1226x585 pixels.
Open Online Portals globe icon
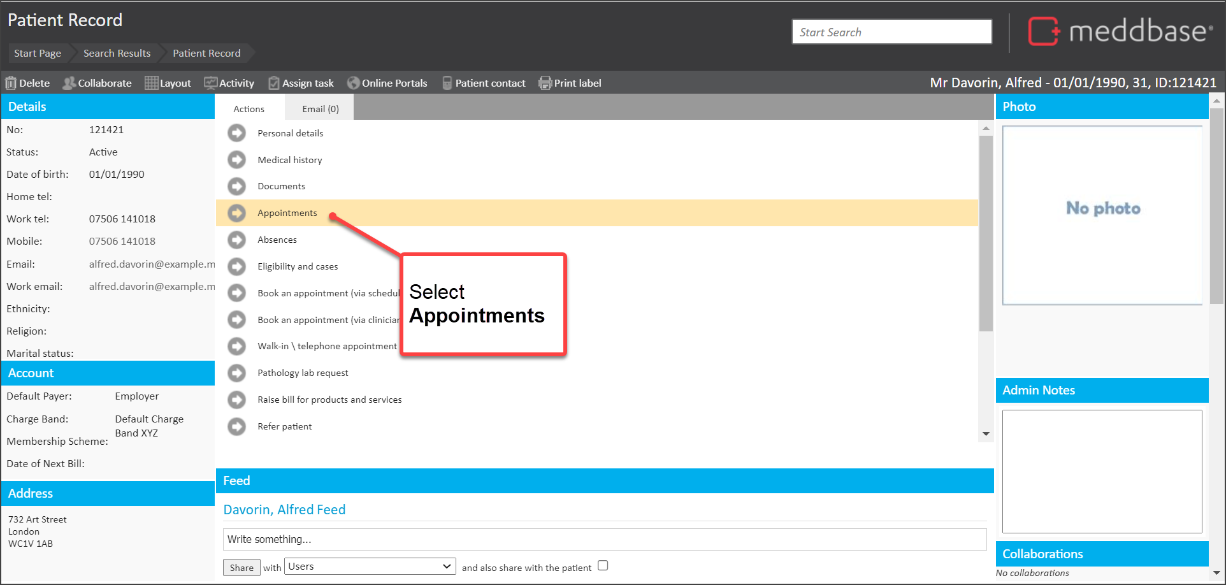pos(353,83)
